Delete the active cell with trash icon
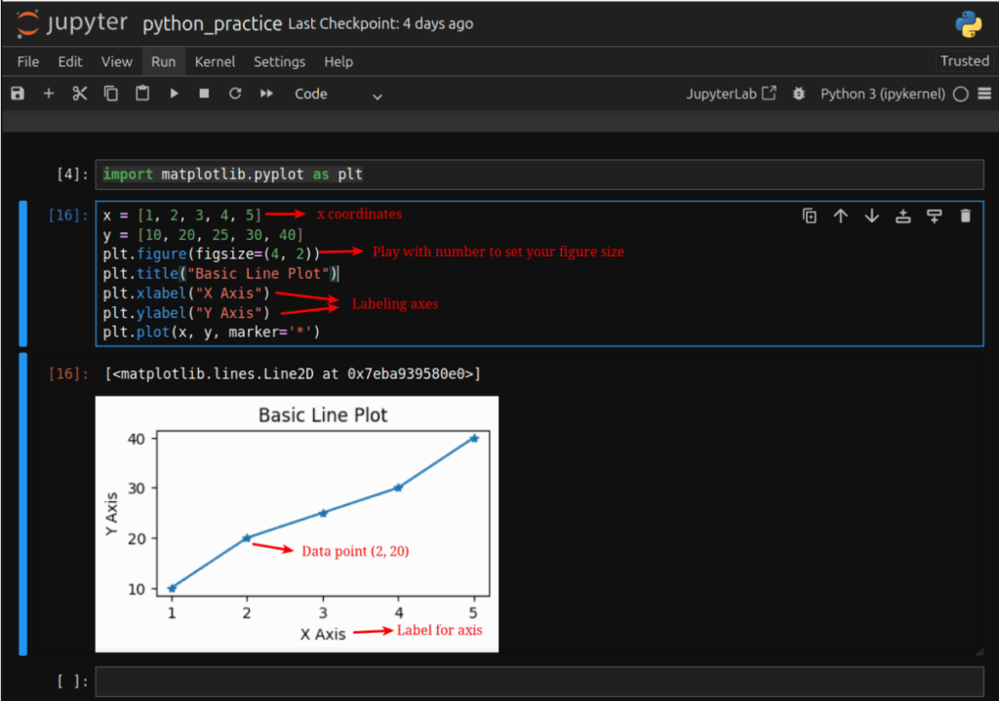The width and height of the screenshot is (999, 701). click(966, 216)
